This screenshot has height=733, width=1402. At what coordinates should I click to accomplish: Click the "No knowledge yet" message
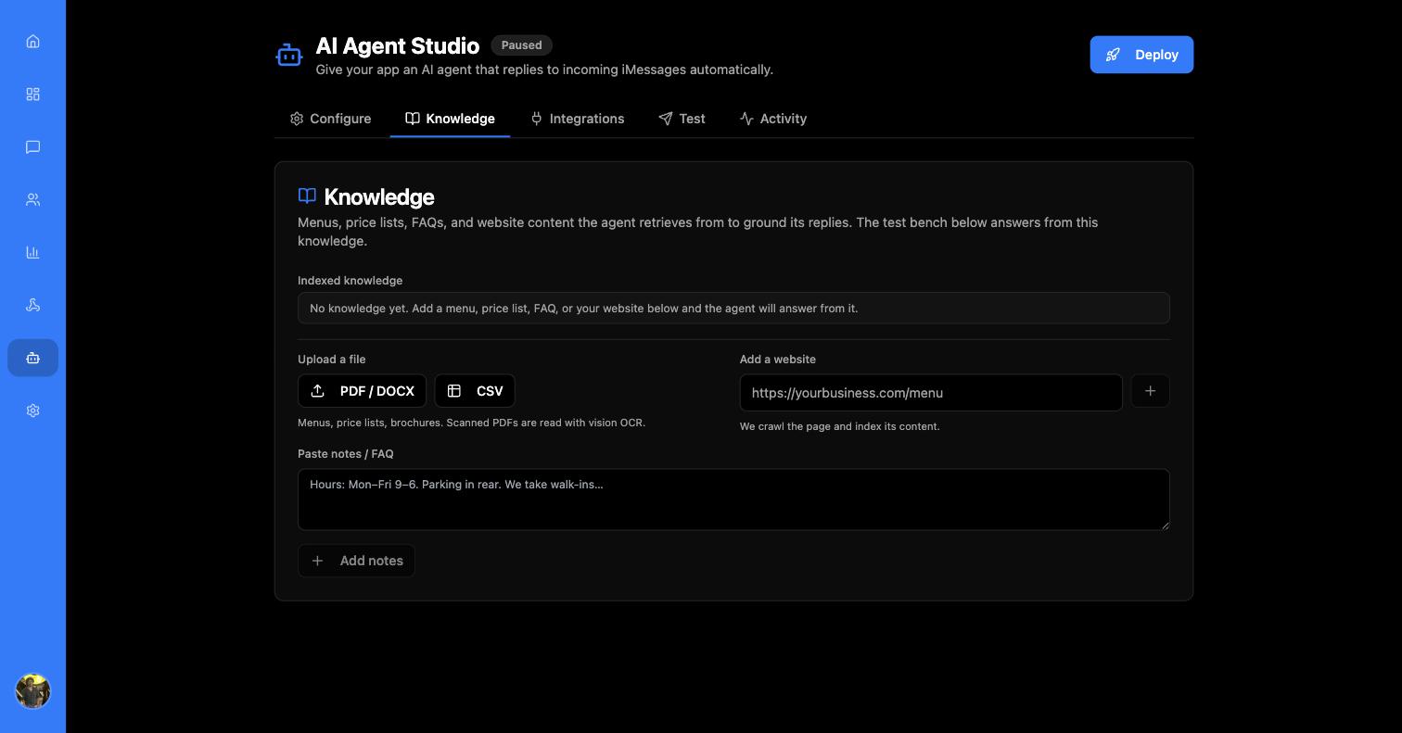(x=733, y=309)
